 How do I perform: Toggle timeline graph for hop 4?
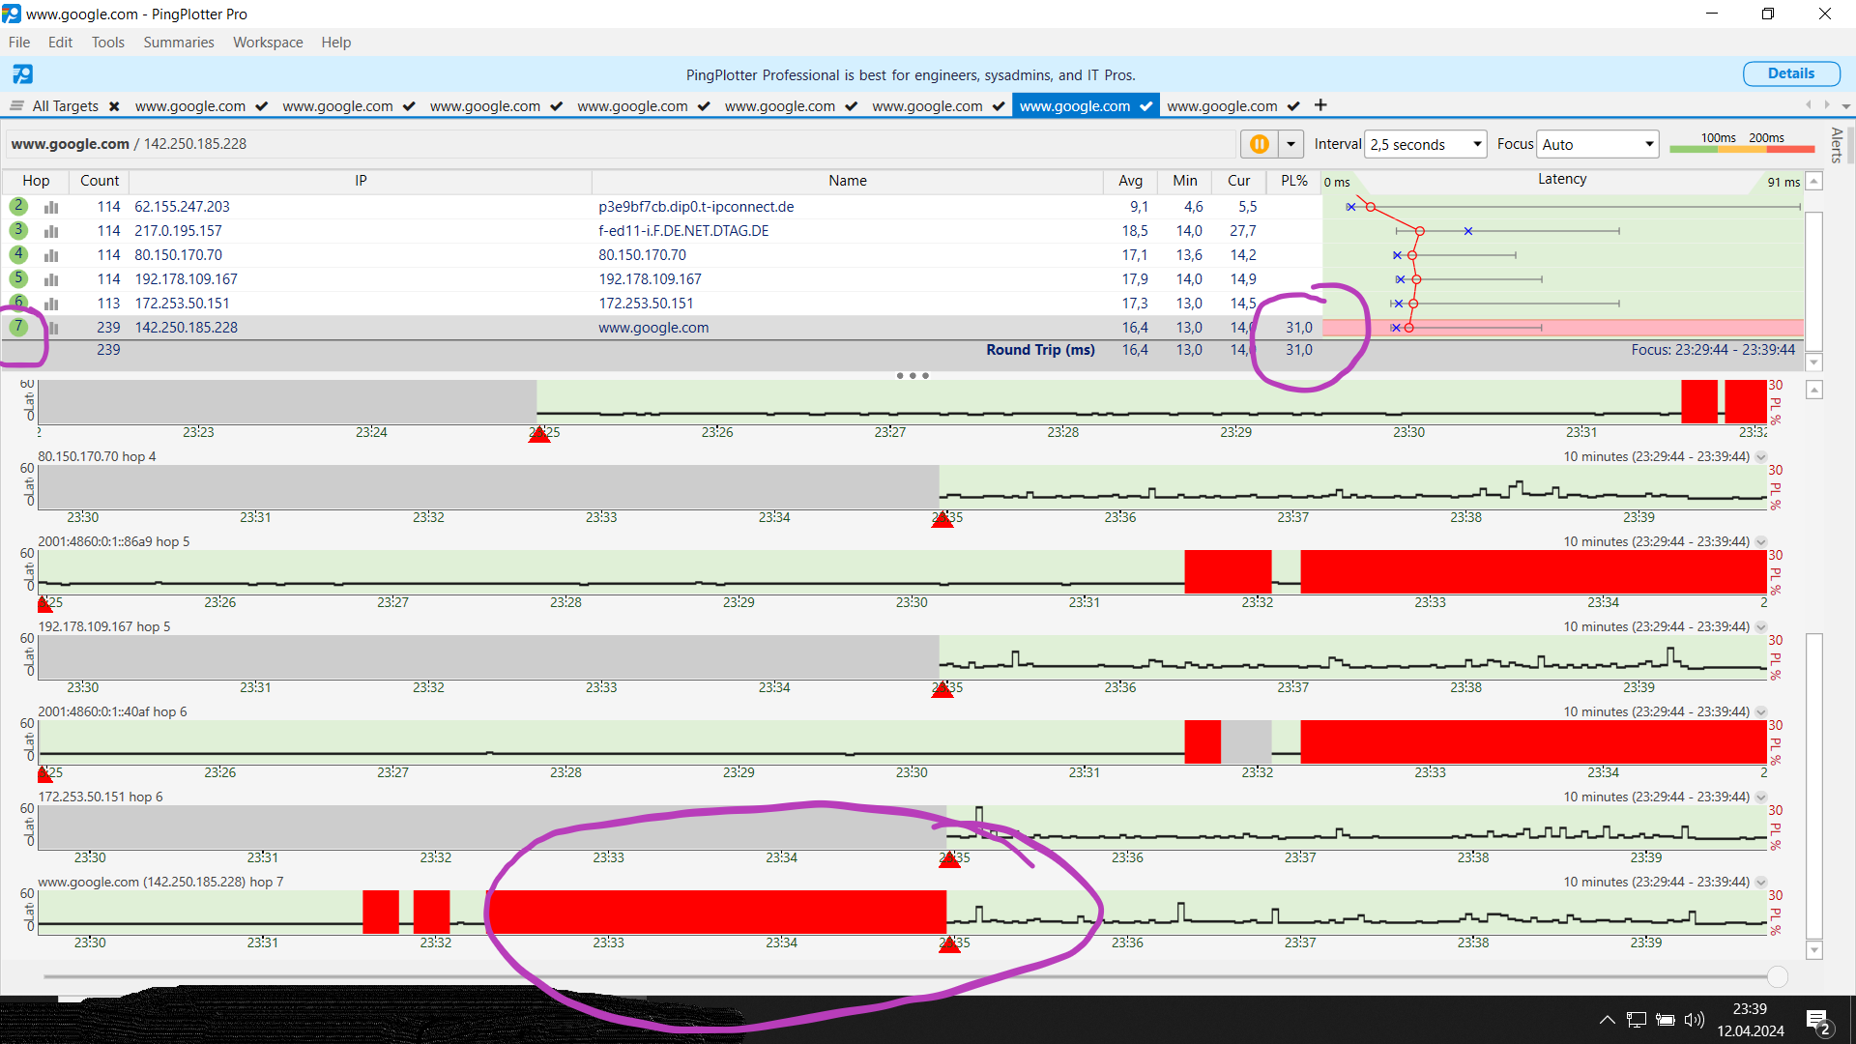(x=51, y=255)
